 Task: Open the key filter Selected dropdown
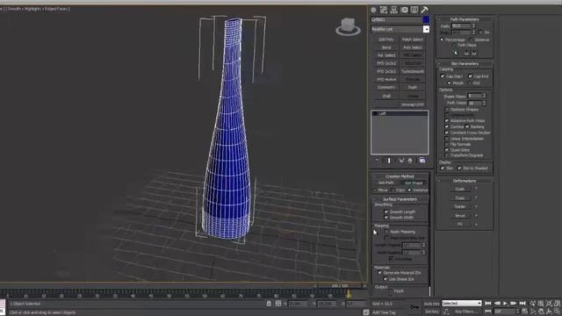[462, 304]
